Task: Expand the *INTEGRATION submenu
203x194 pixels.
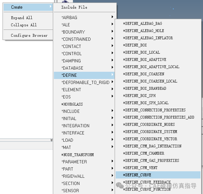Action: pyautogui.click(x=84, y=125)
